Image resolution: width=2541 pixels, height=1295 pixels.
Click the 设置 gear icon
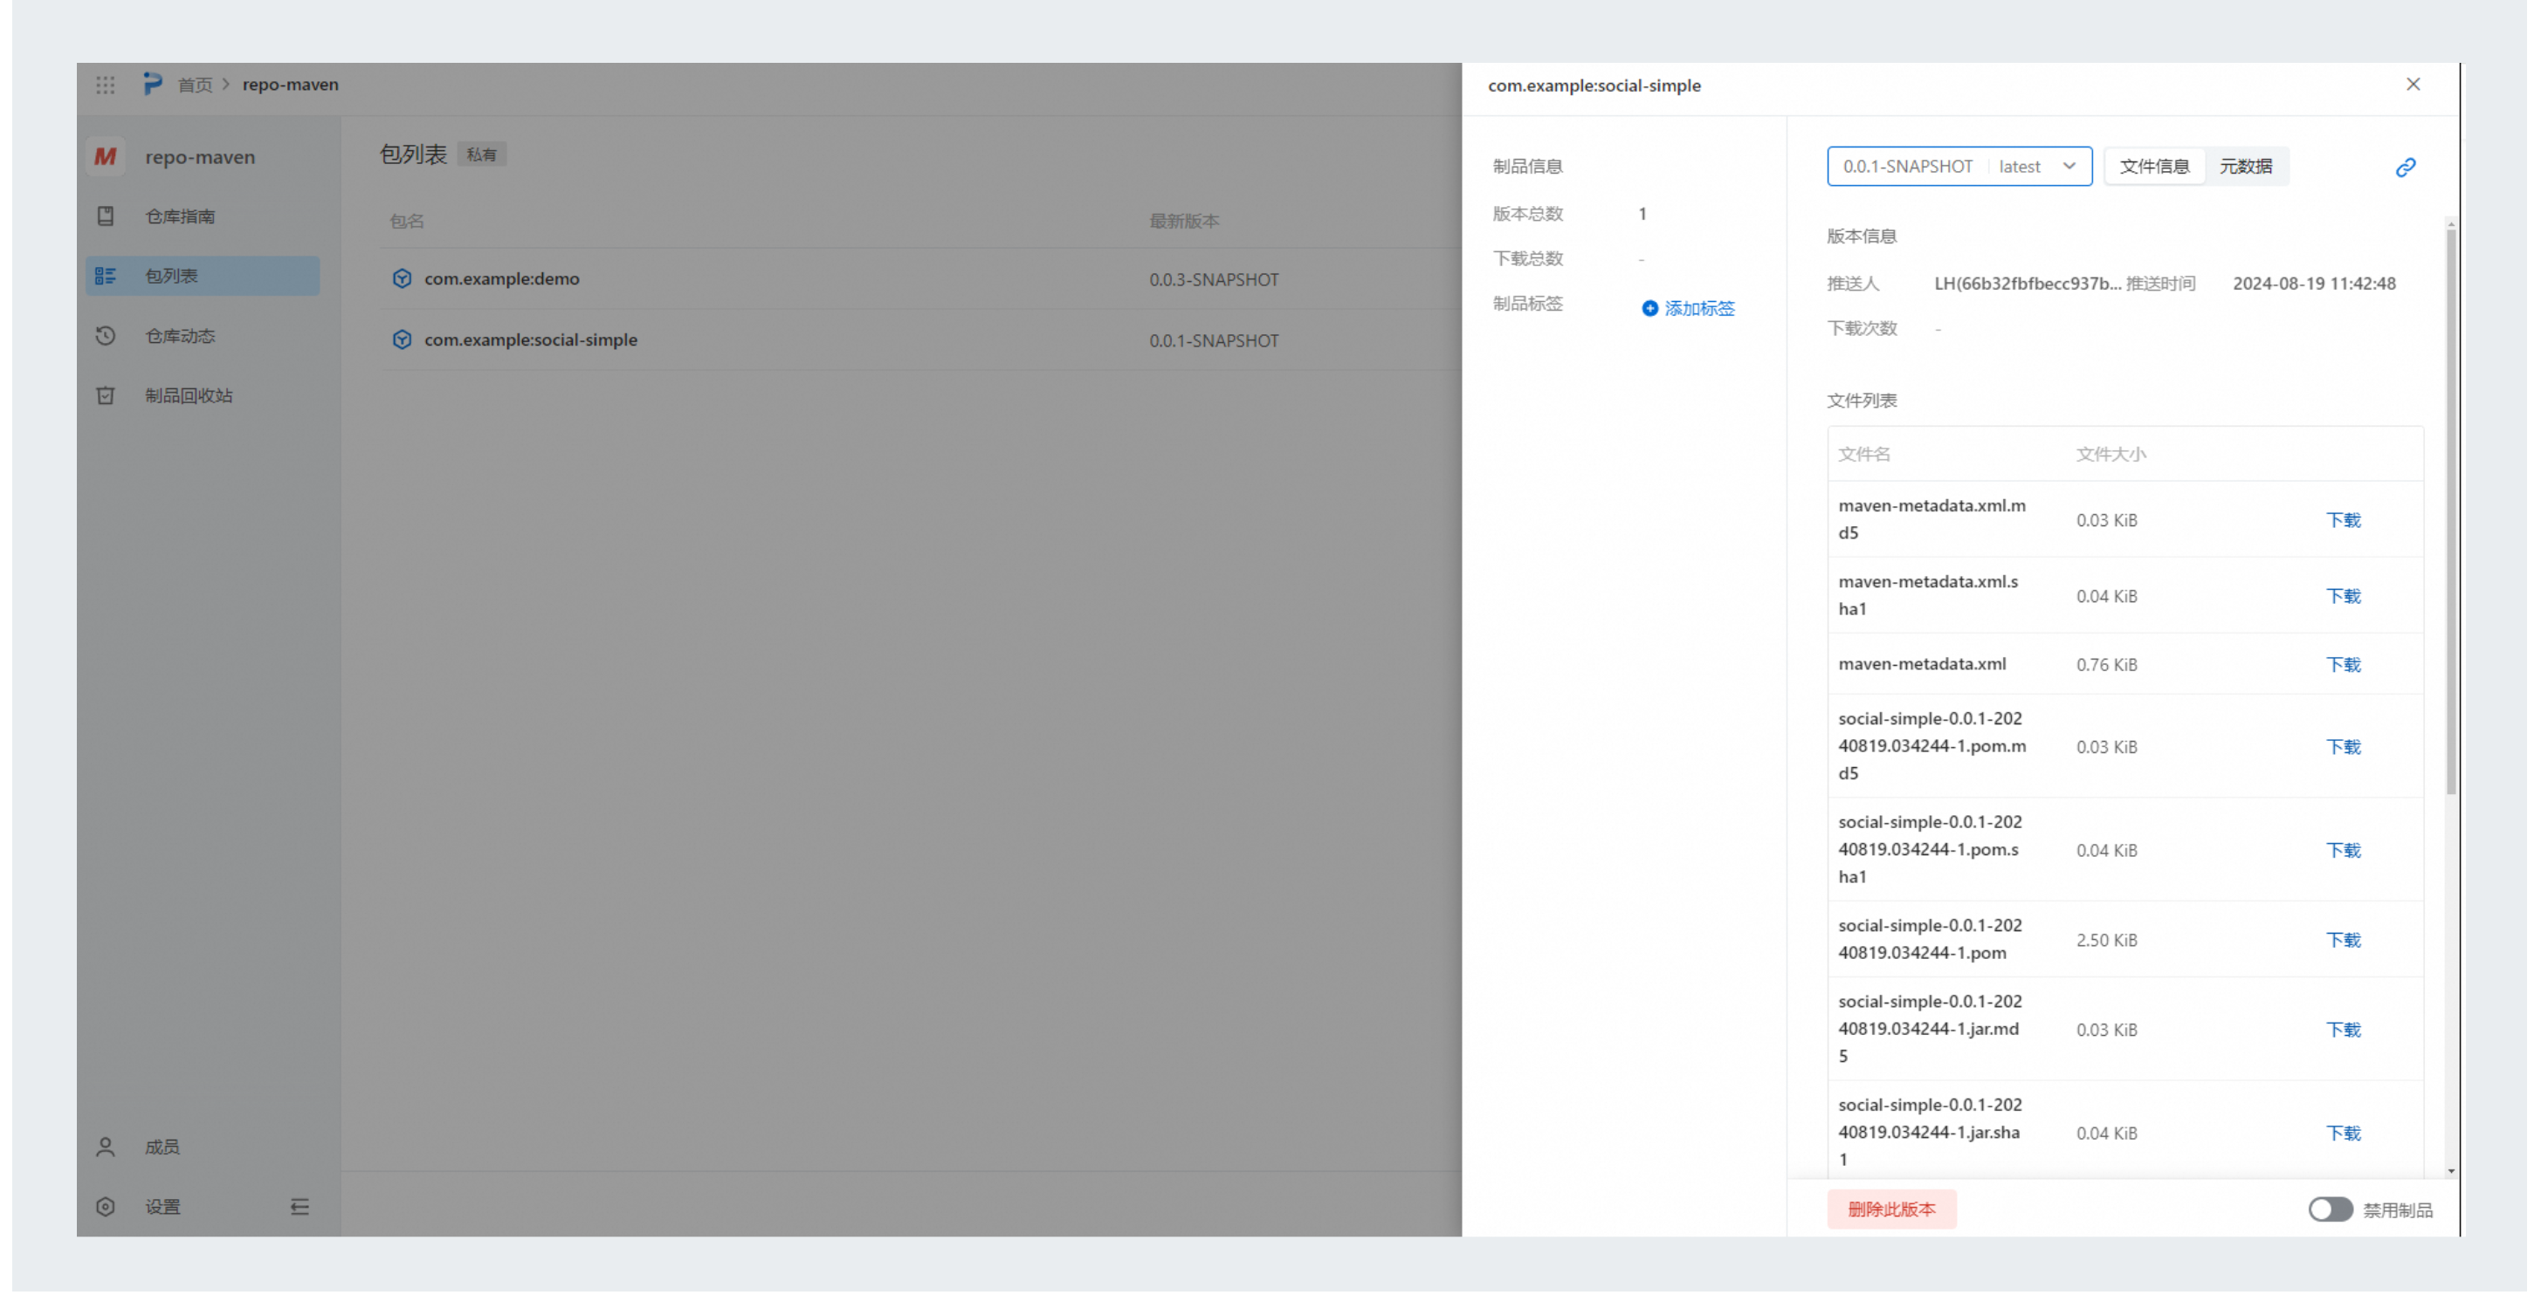[x=106, y=1207]
